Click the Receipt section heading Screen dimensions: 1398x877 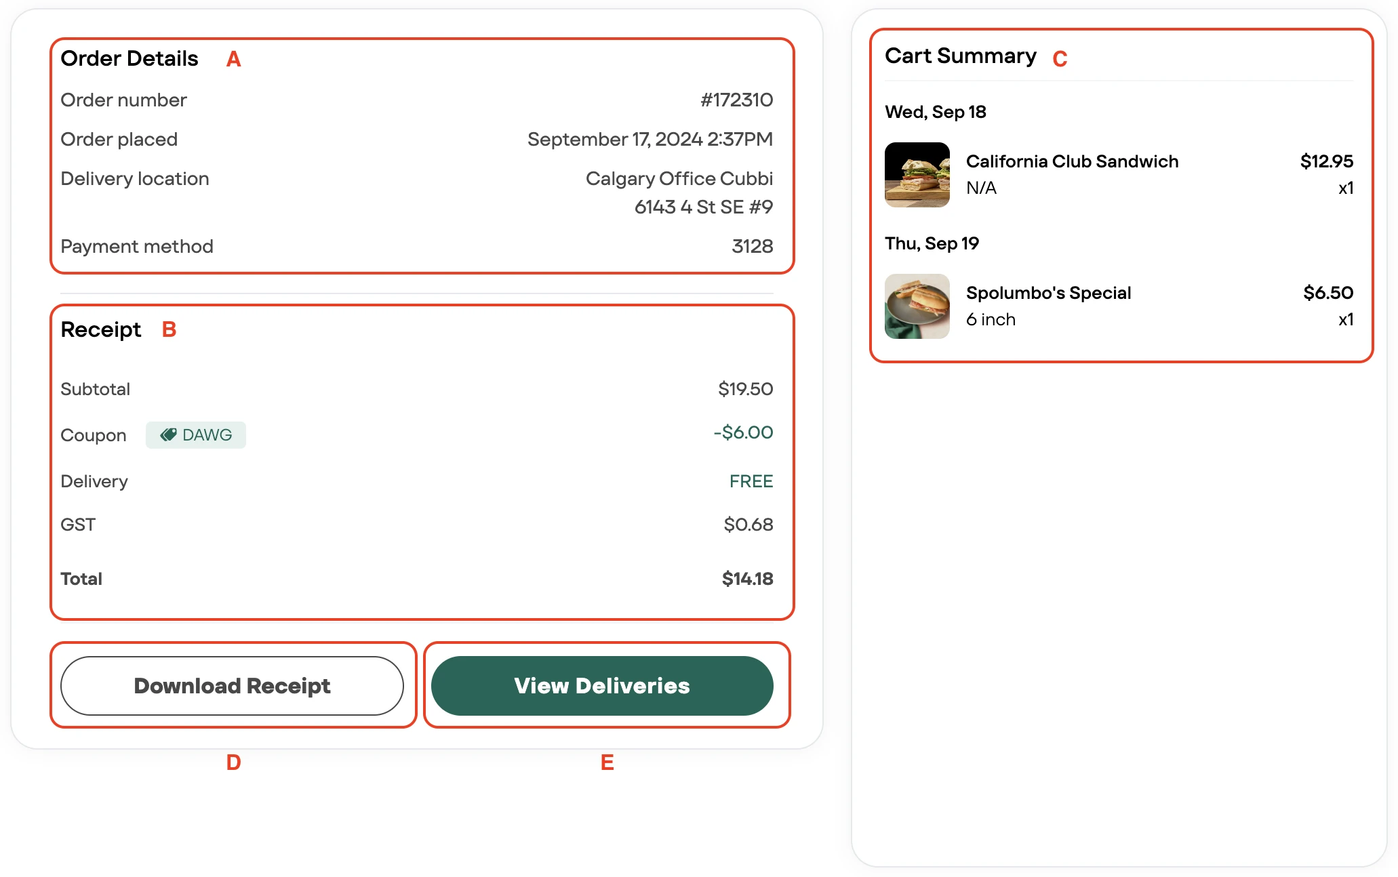tap(101, 329)
